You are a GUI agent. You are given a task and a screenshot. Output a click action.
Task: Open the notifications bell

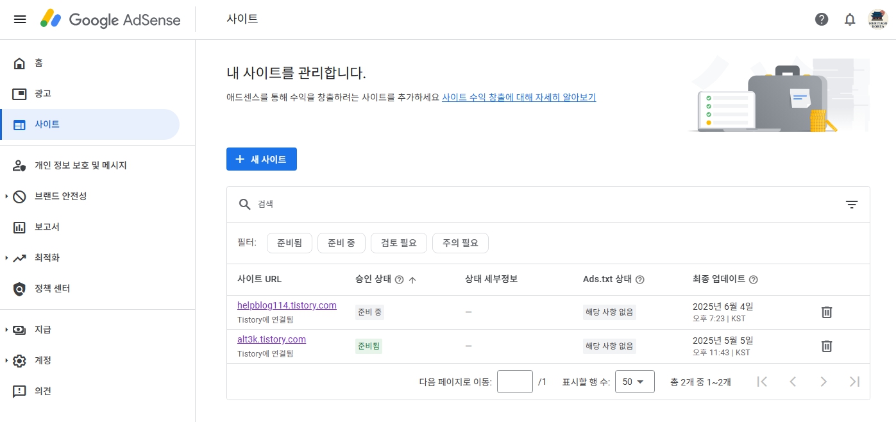[x=850, y=19]
